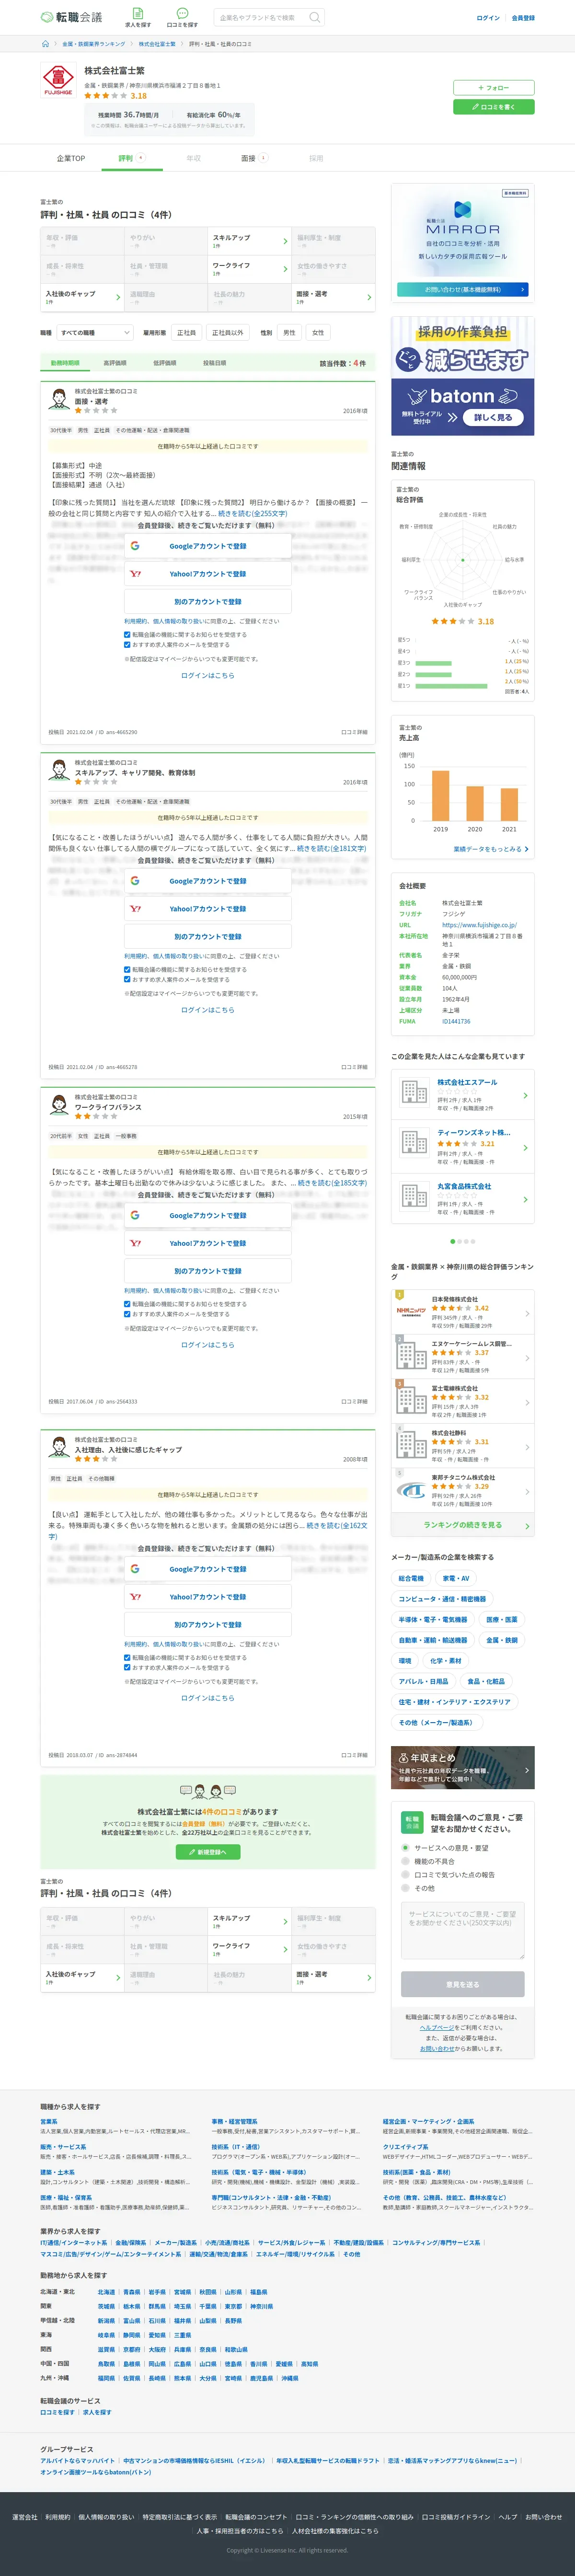Click the home icon in the breadcrumb
Screen dimensions: 575x2576
point(45,44)
